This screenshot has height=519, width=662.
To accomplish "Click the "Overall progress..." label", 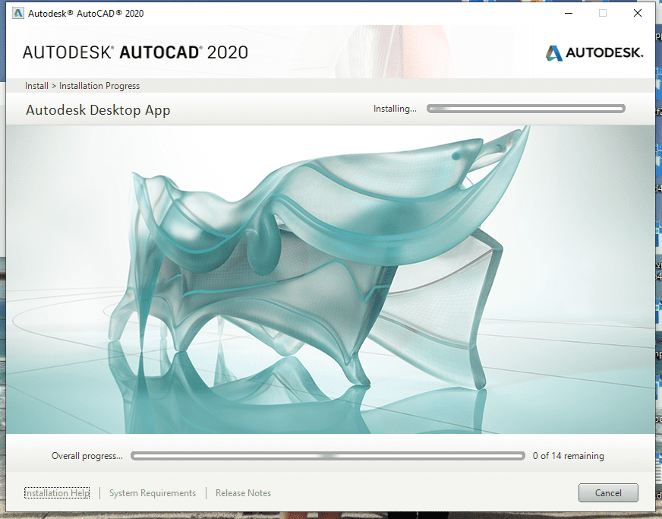I will [87, 456].
